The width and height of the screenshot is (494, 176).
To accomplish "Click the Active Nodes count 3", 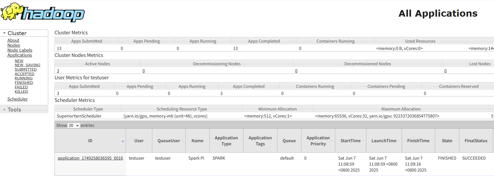I will point(58,71).
